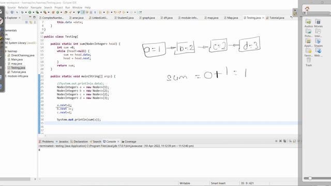
Task: Open the Window menu
Action: coord(77,7)
